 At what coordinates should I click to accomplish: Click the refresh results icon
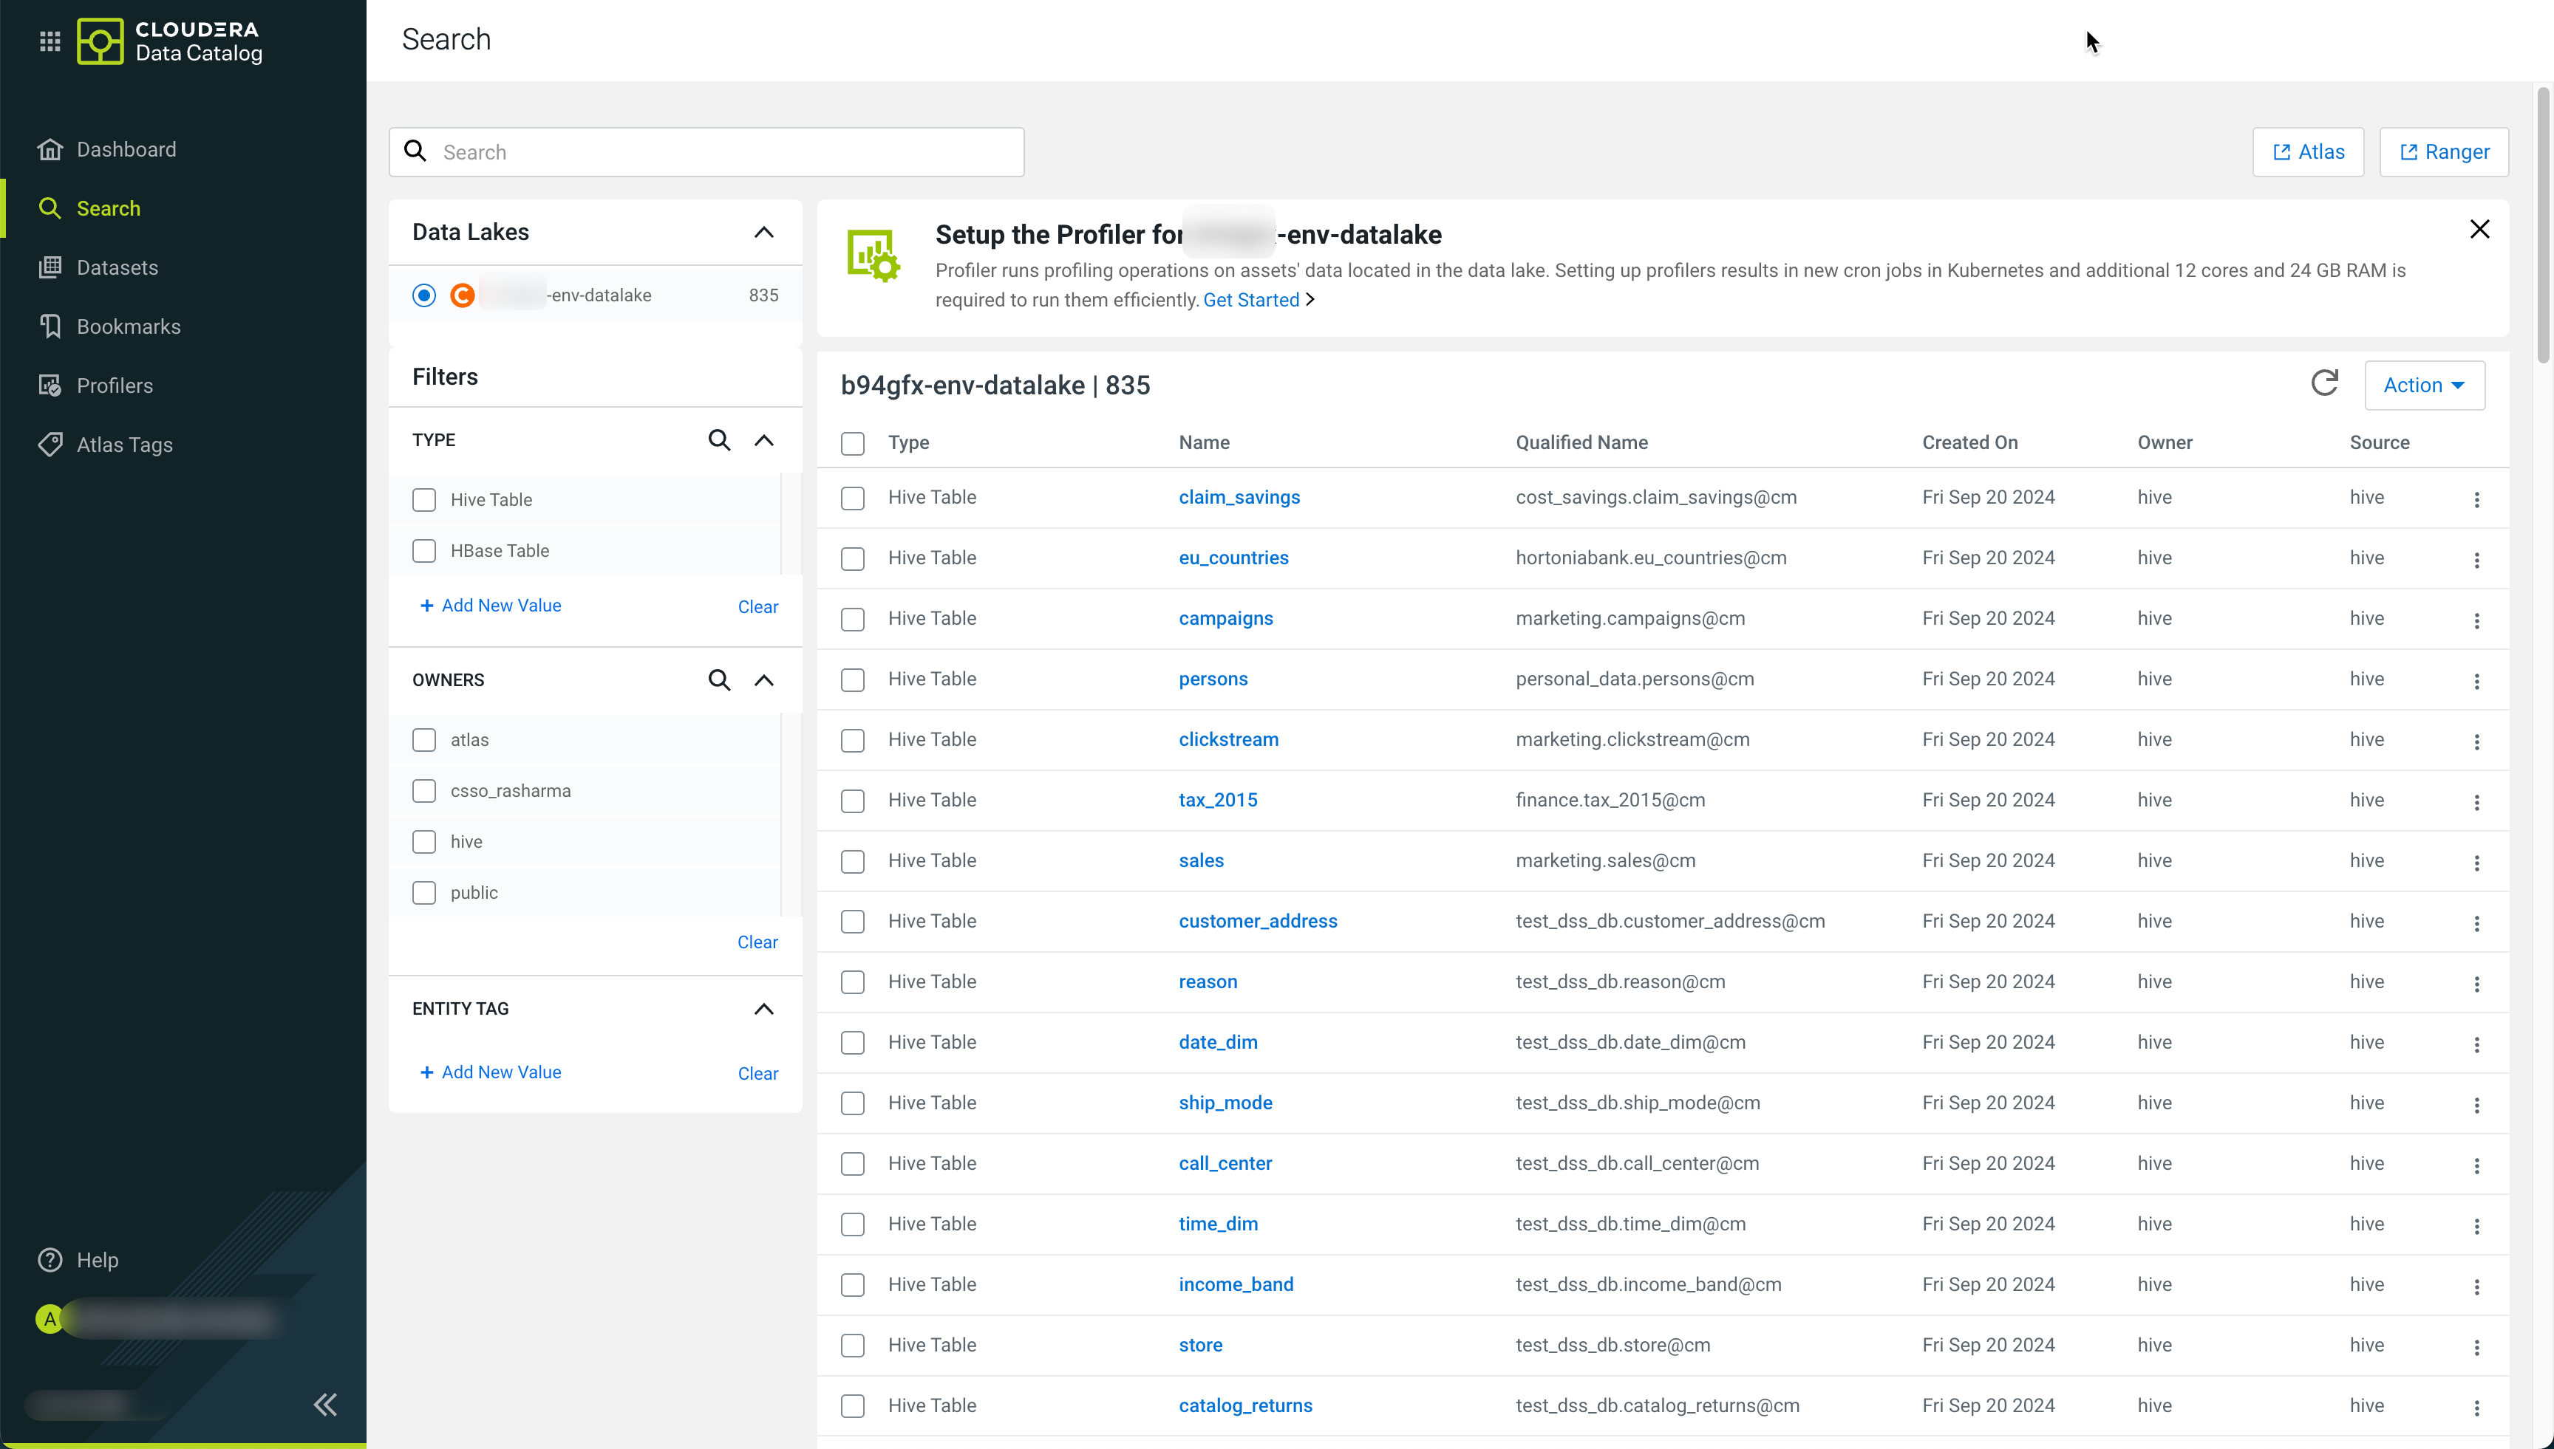[2324, 384]
